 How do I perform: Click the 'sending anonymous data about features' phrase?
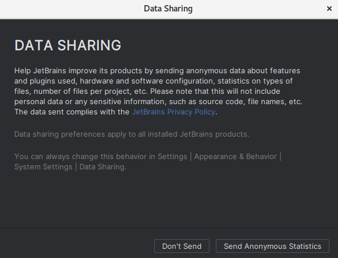(x=228, y=71)
